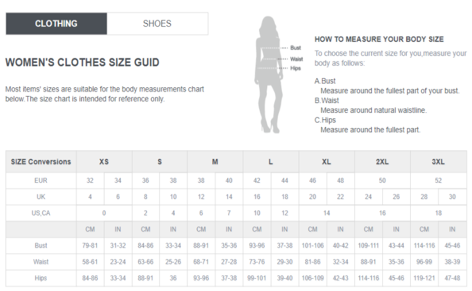Click Hips cell 119-121 for 3XL
The image size is (472, 291).
pos(424,278)
